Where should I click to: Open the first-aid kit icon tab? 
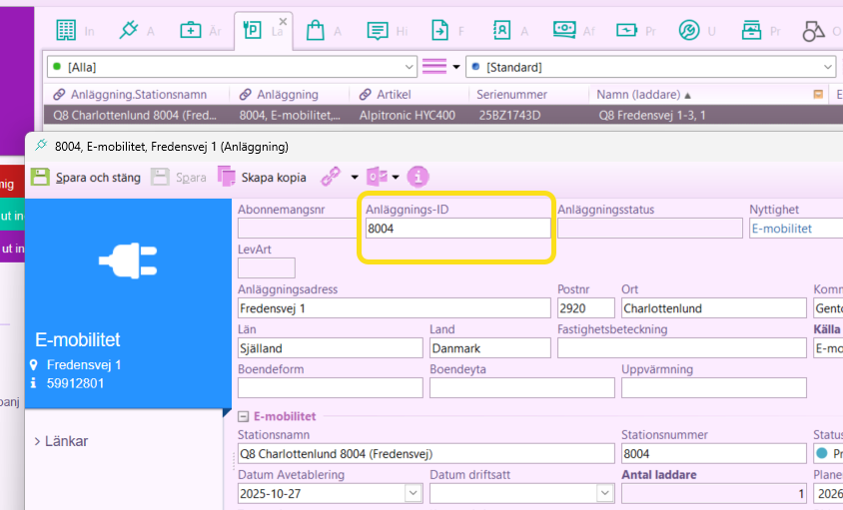[190, 31]
